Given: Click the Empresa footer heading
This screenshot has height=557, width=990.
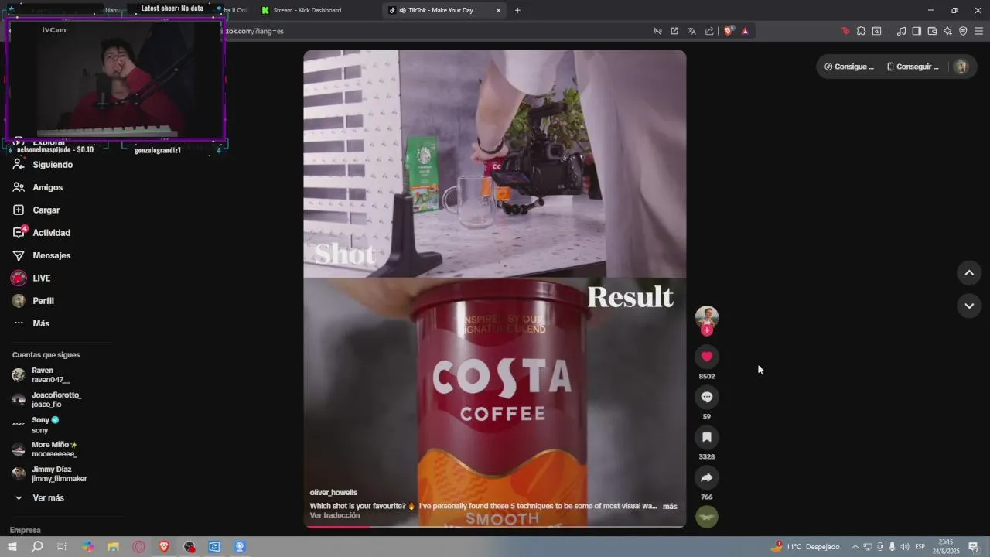Looking at the screenshot, I should (26, 531).
